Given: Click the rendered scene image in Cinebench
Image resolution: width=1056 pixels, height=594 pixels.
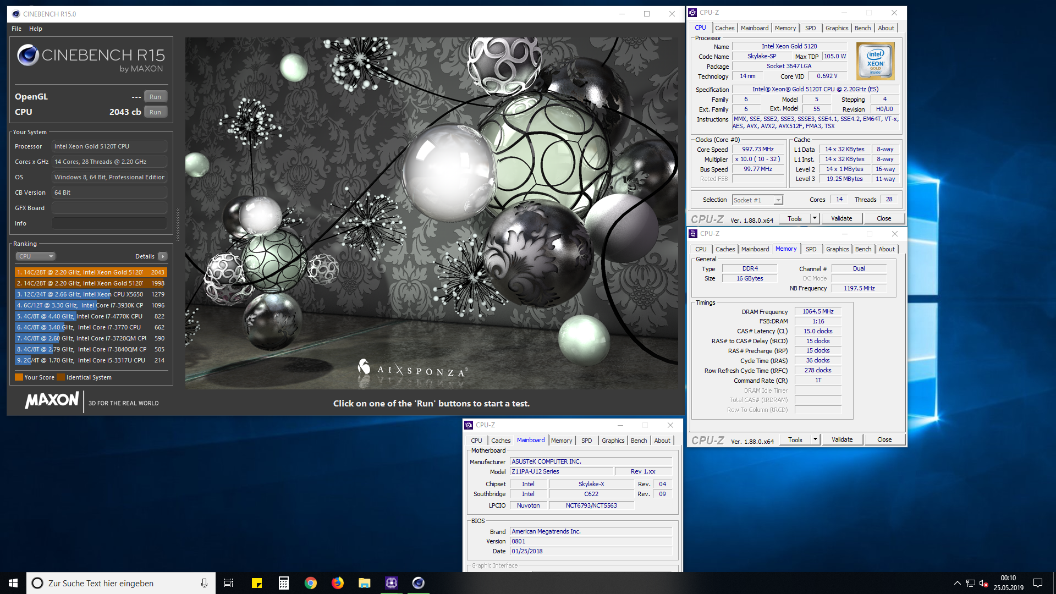Looking at the screenshot, I should (431, 213).
